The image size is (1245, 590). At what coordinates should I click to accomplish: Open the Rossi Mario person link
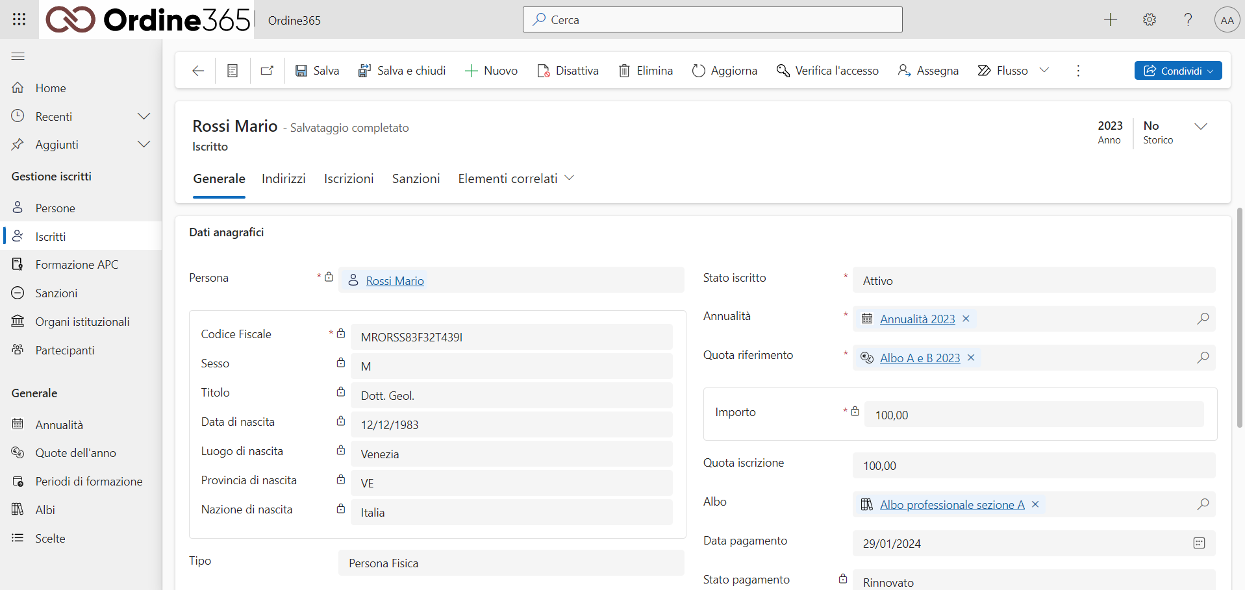coord(394,280)
